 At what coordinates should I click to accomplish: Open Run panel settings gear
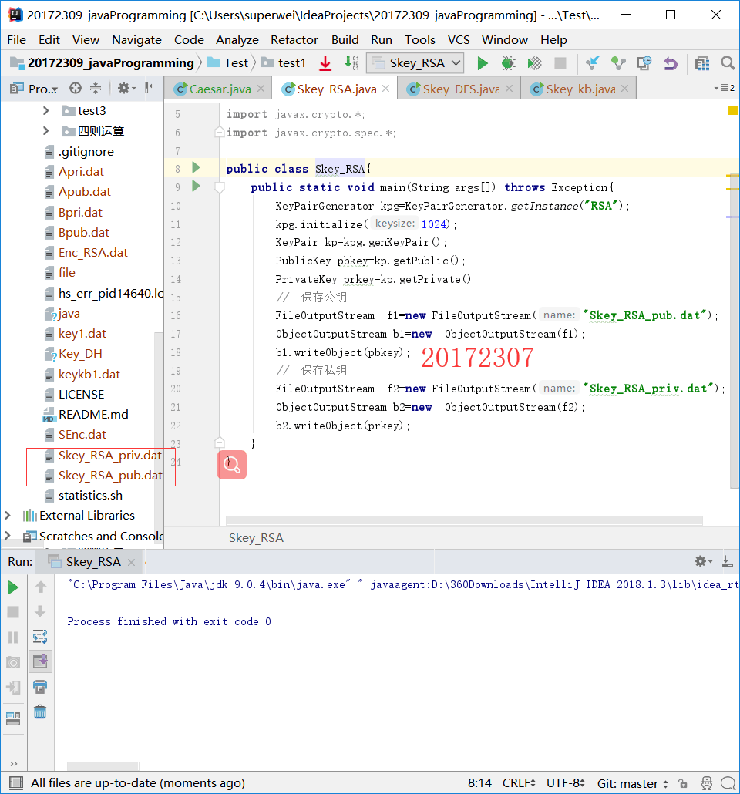click(704, 561)
